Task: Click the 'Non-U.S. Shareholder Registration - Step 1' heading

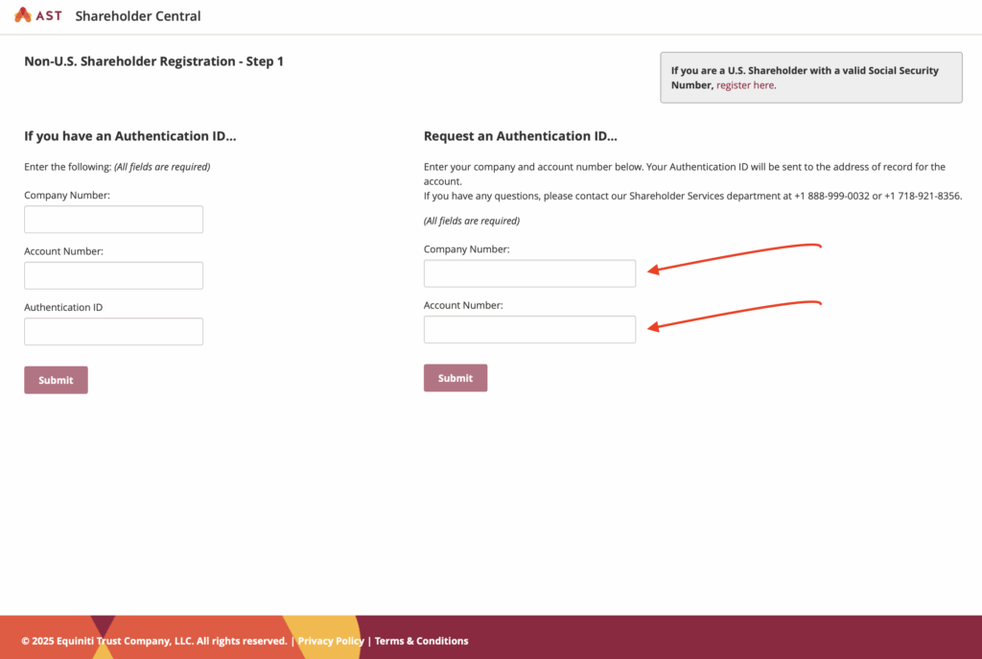Action: 154,61
